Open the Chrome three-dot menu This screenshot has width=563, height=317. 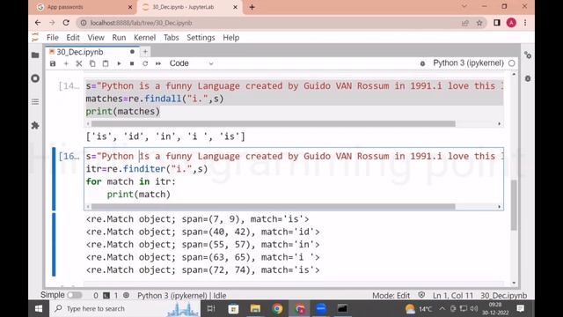[525, 23]
